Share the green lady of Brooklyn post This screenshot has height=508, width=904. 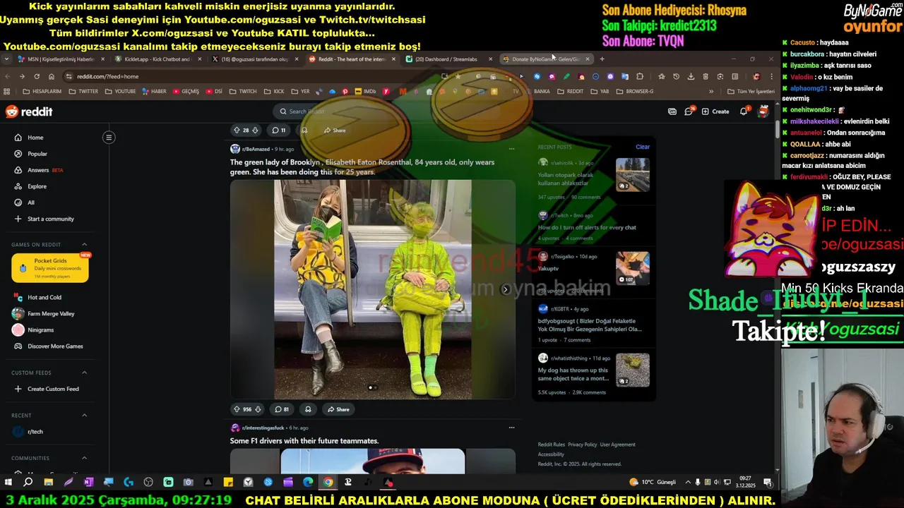point(338,409)
